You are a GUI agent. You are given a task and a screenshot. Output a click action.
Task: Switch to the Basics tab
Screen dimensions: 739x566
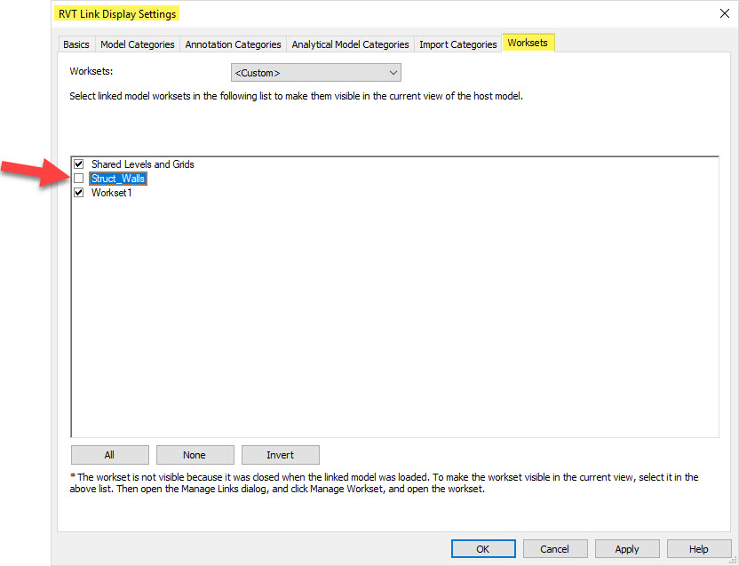(x=76, y=44)
